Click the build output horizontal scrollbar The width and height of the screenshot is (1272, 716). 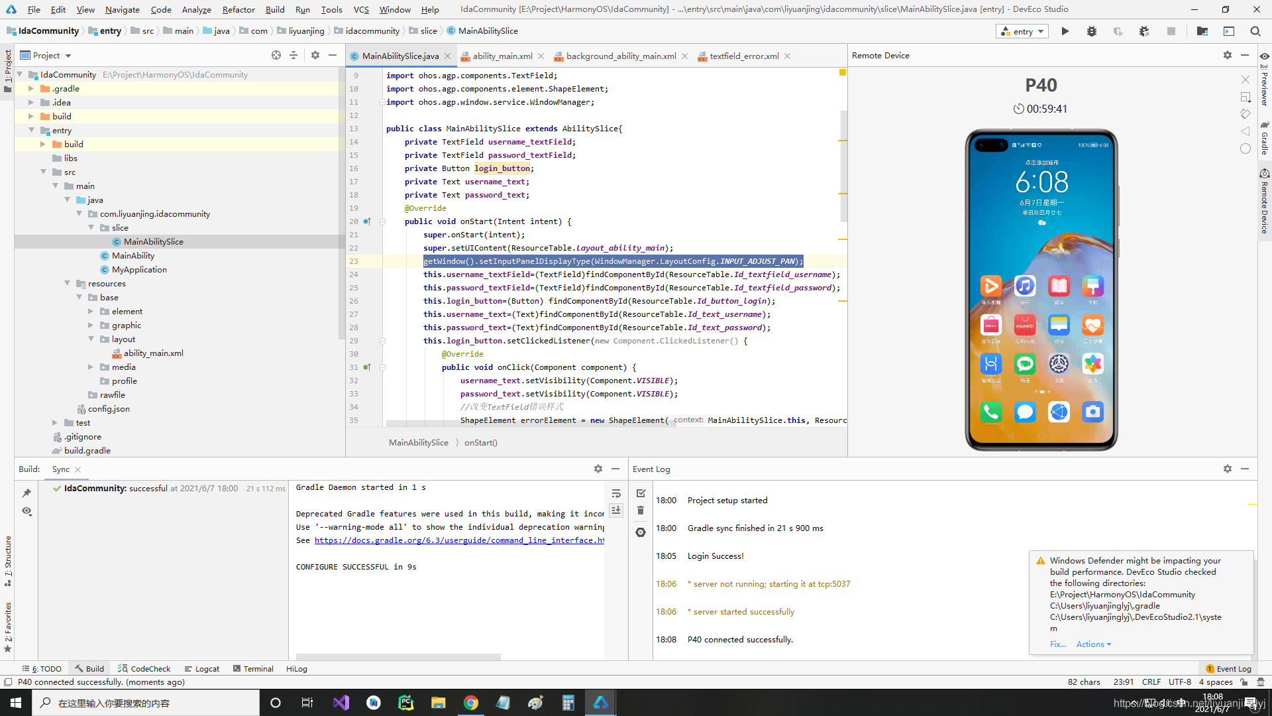point(398,657)
